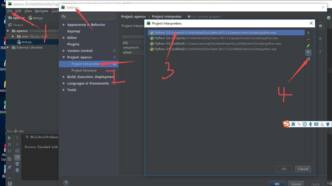
Task: Click Apply in the Settings dialog
Action: 315,184
